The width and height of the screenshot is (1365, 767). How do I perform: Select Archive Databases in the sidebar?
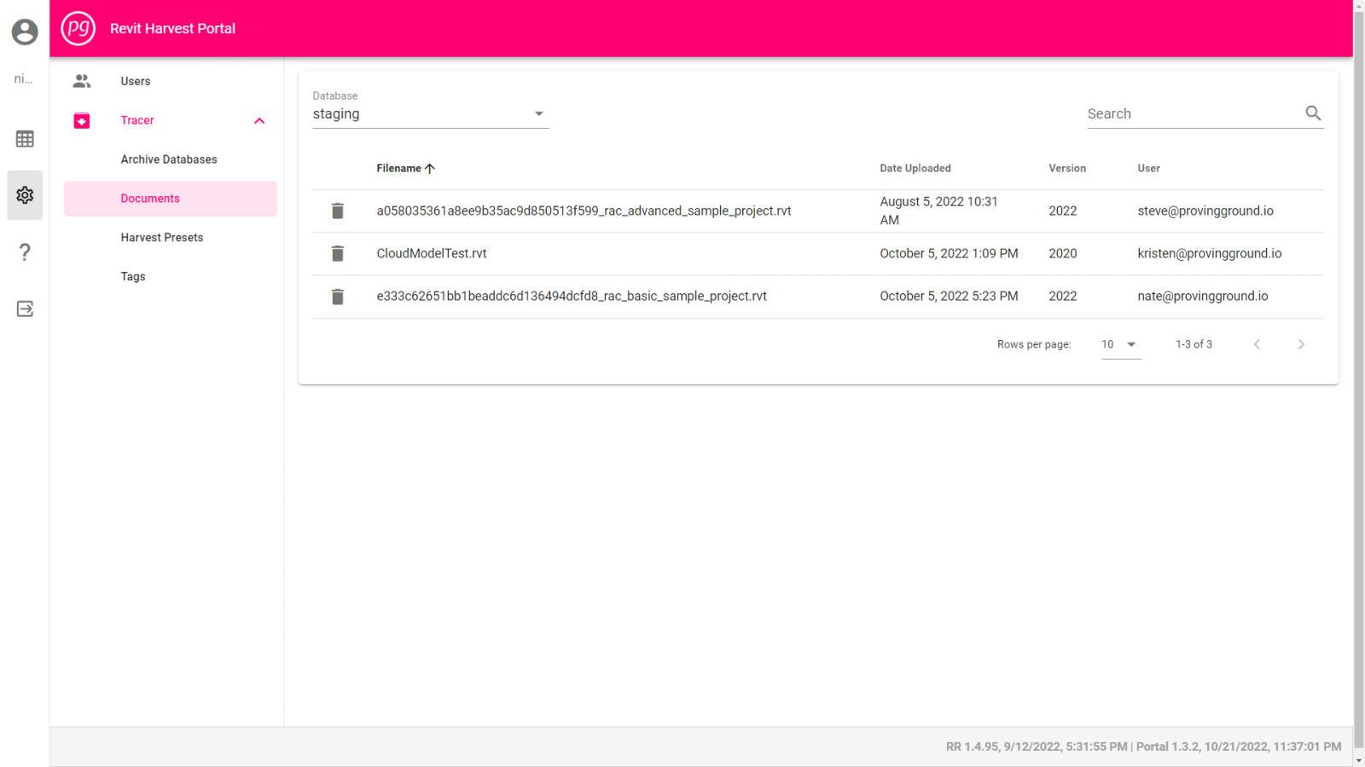[x=169, y=159]
